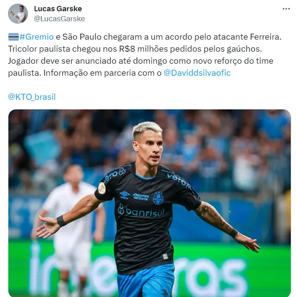Open the #Gremio hashtag
This screenshot has width=296, height=297.
coord(36,37)
